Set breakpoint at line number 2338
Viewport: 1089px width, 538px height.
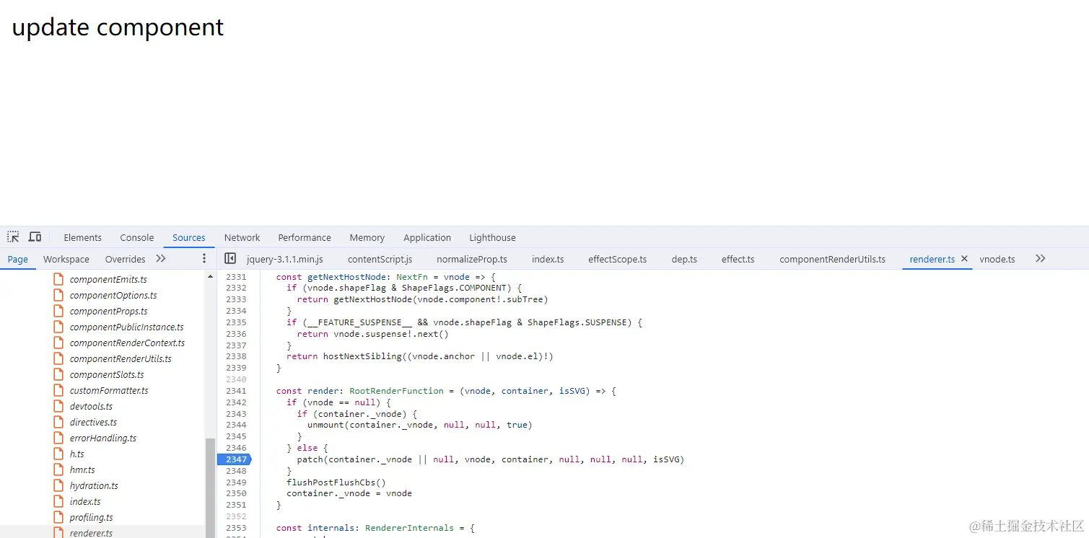[236, 356]
